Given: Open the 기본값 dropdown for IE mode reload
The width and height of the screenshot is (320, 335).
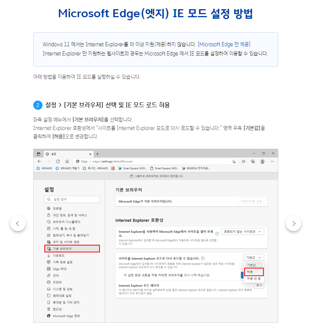Looking at the screenshot, I should [x=254, y=257].
